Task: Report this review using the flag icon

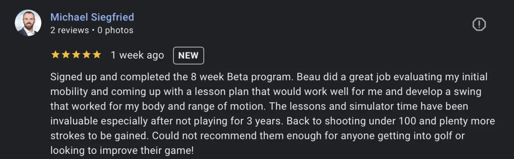Action: coord(479,24)
